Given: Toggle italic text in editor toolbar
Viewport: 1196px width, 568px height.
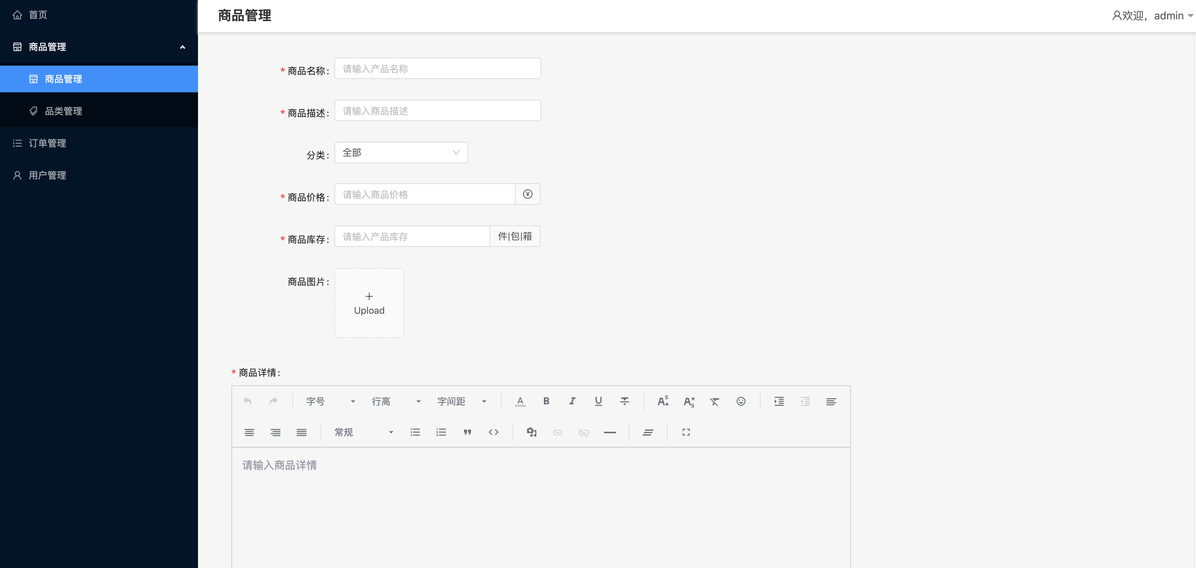Looking at the screenshot, I should point(572,401).
